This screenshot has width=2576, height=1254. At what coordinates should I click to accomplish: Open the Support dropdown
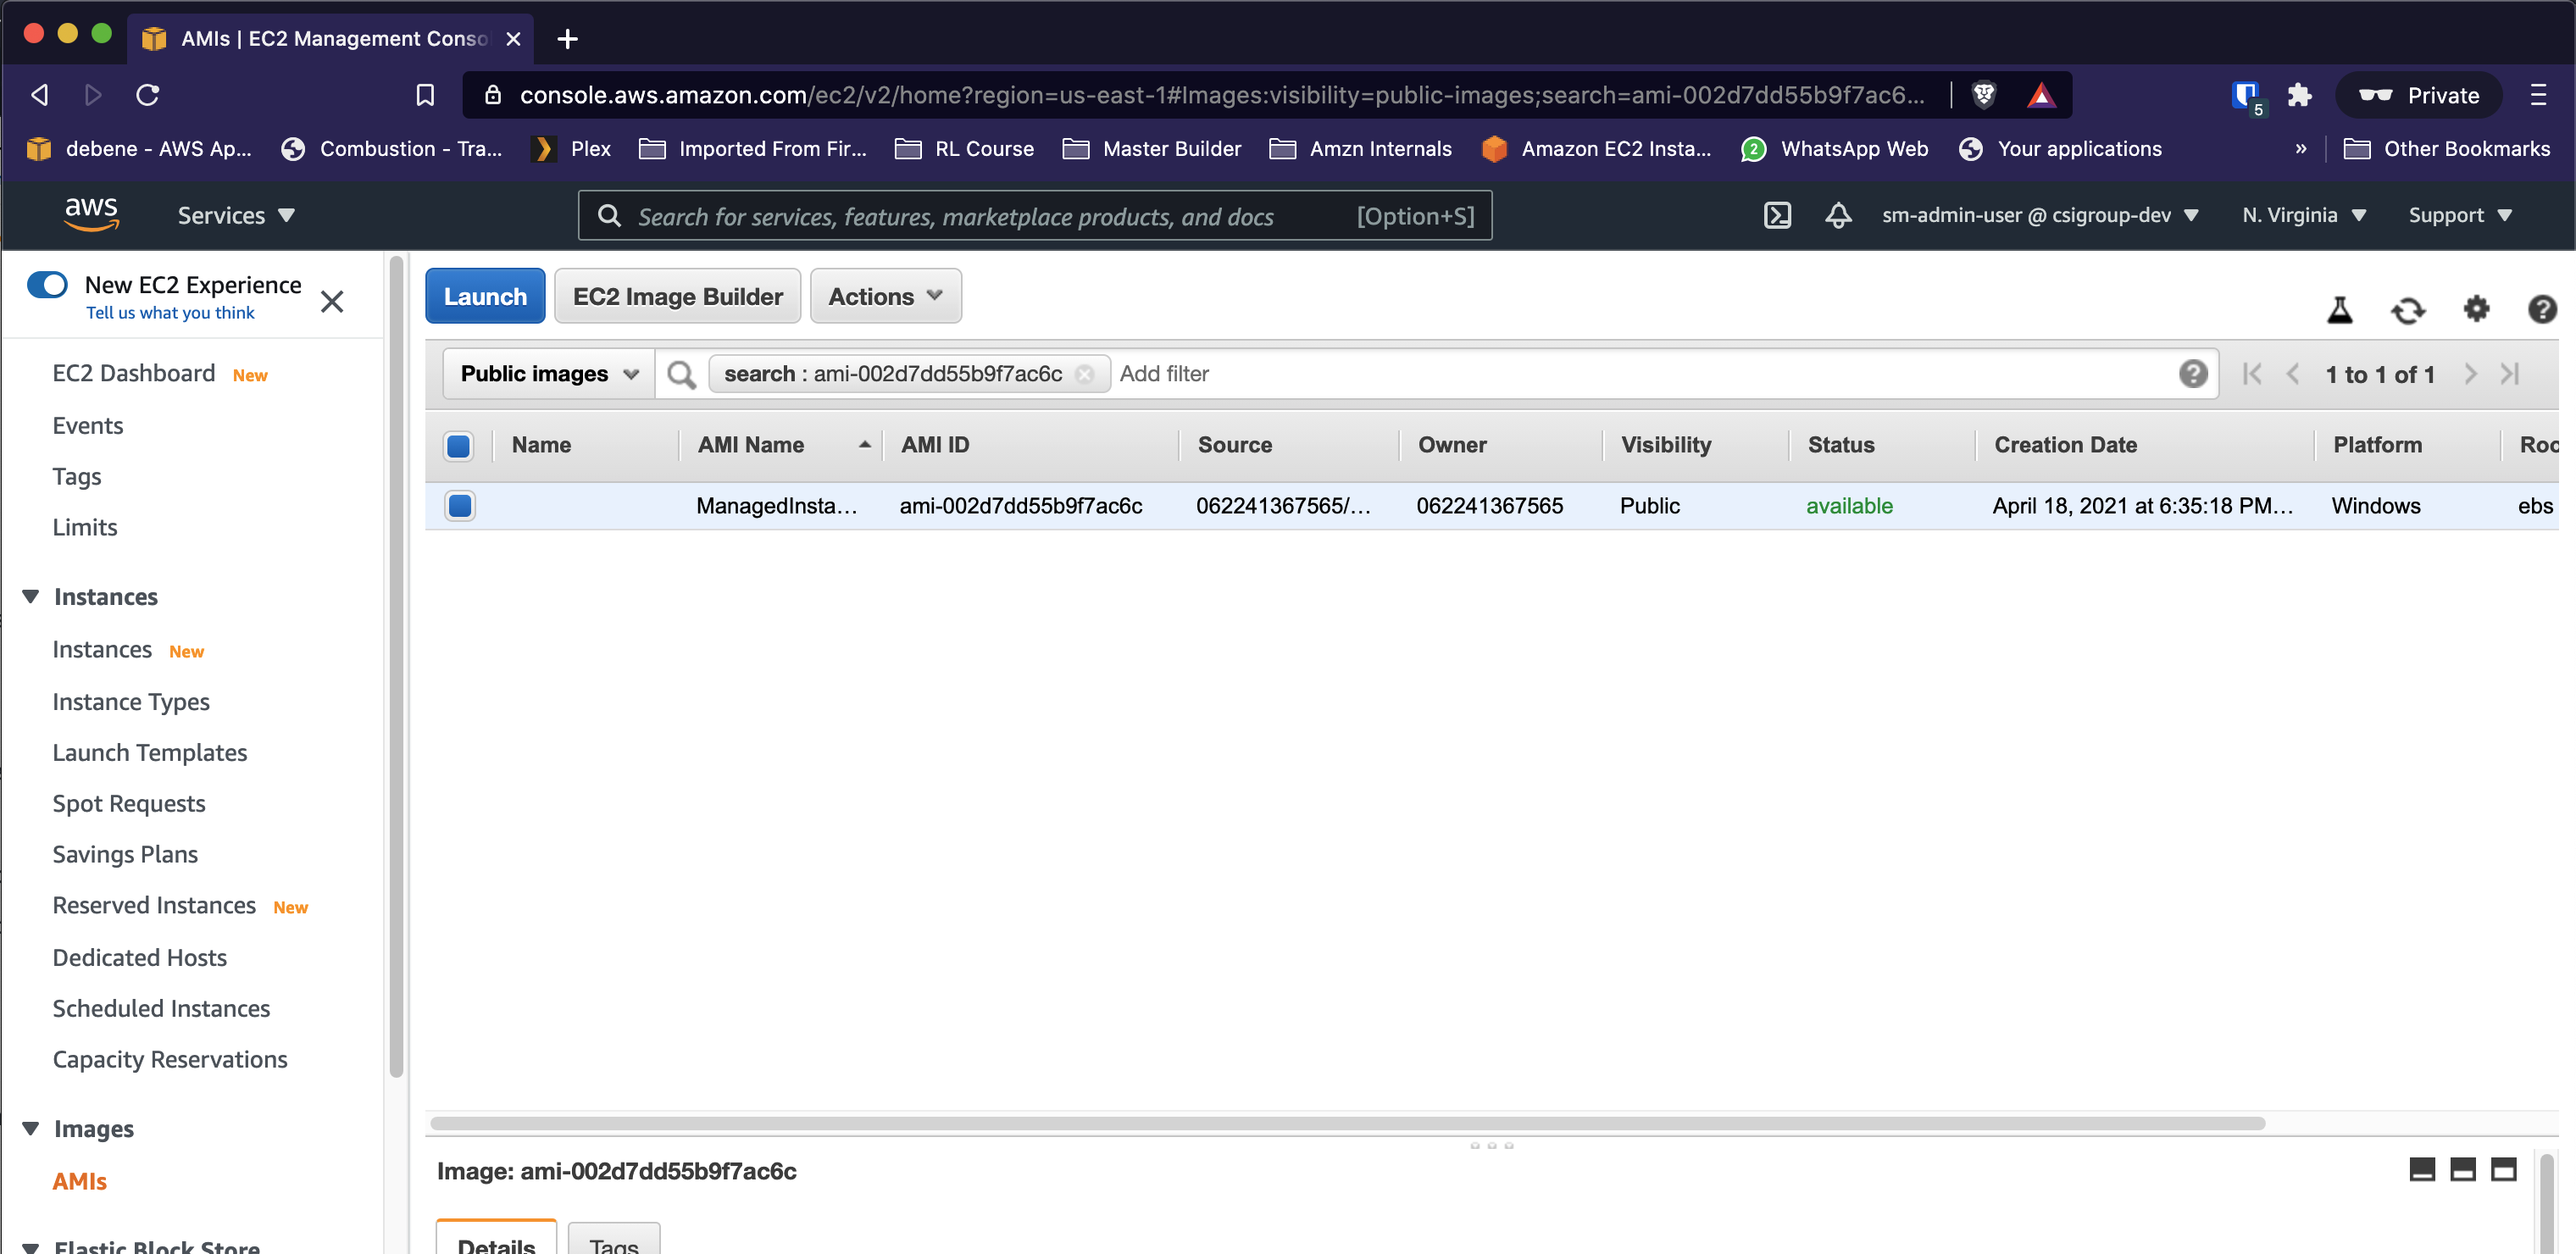pos(2460,215)
